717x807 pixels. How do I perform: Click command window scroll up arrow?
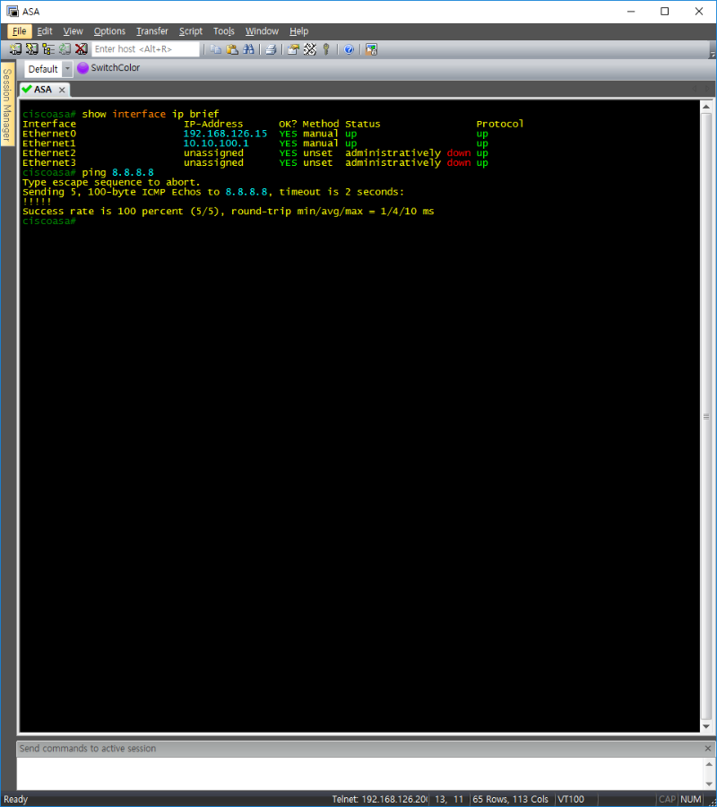tap(709, 764)
